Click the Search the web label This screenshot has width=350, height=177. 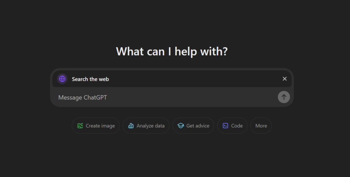tap(90, 79)
